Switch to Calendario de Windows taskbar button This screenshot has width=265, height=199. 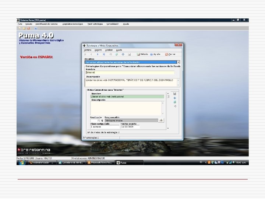point(71,163)
